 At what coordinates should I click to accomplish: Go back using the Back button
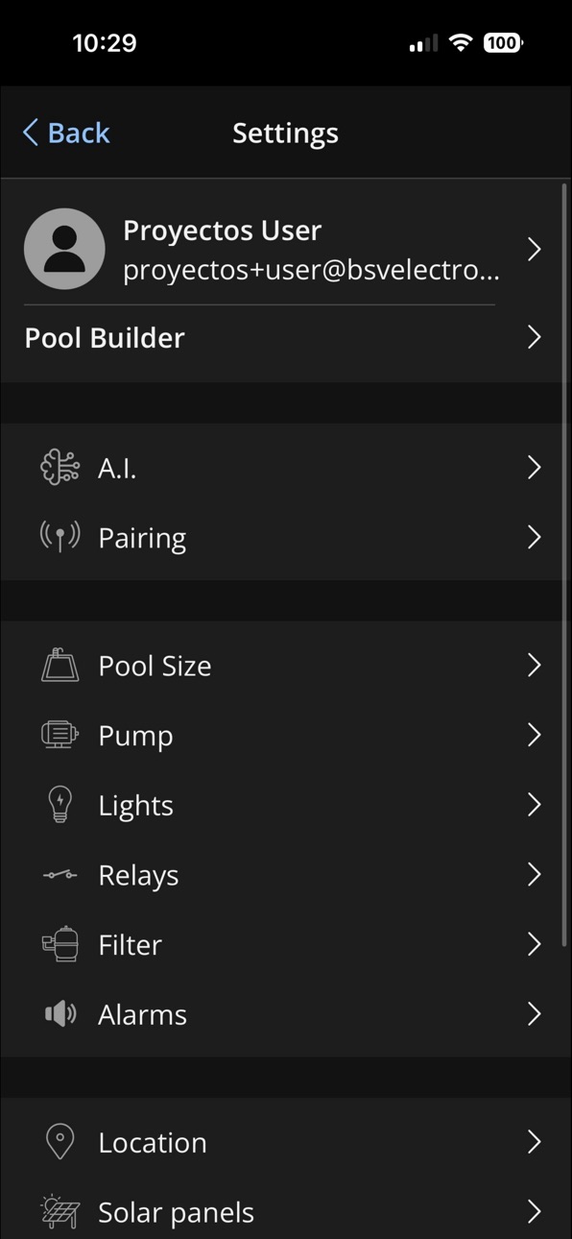66,133
